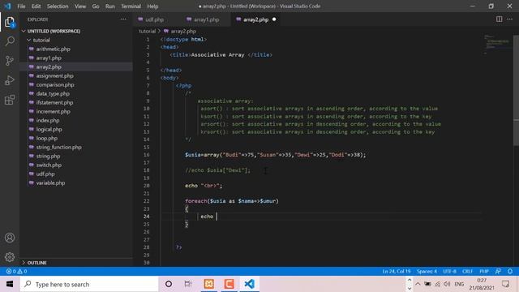This screenshot has width=519, height=292.
Task: Open the notifications bell in status bar
Action: [510, 271]
